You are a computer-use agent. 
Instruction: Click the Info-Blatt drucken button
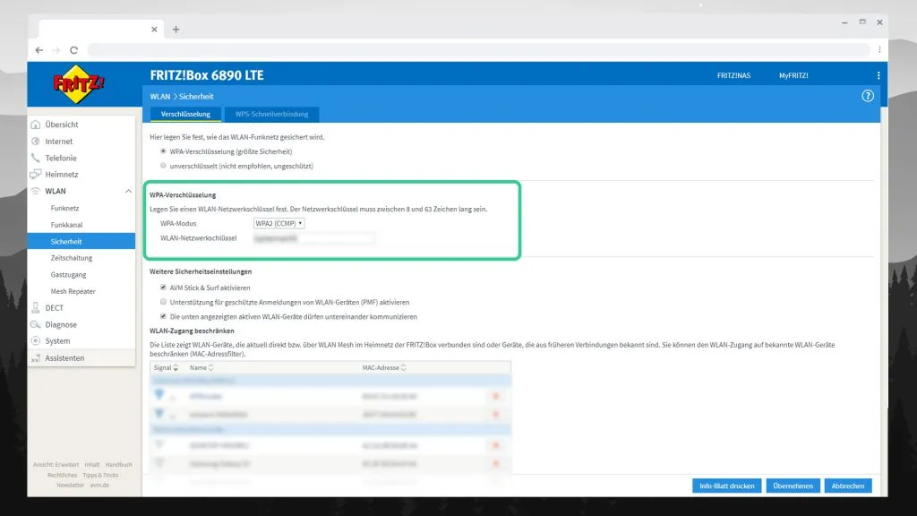click(726, 486)
